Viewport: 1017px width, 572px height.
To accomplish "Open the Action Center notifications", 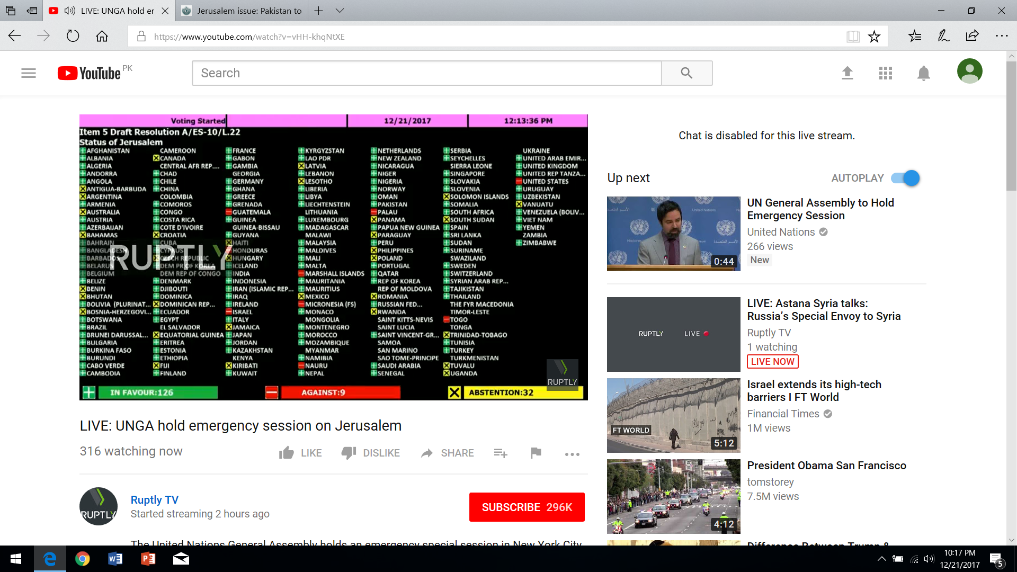I will click(x=996, y=559).
